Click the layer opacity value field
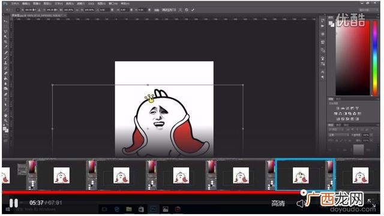Screen dimensions: 384x216 pyautogui.click(x=366, y=135)
